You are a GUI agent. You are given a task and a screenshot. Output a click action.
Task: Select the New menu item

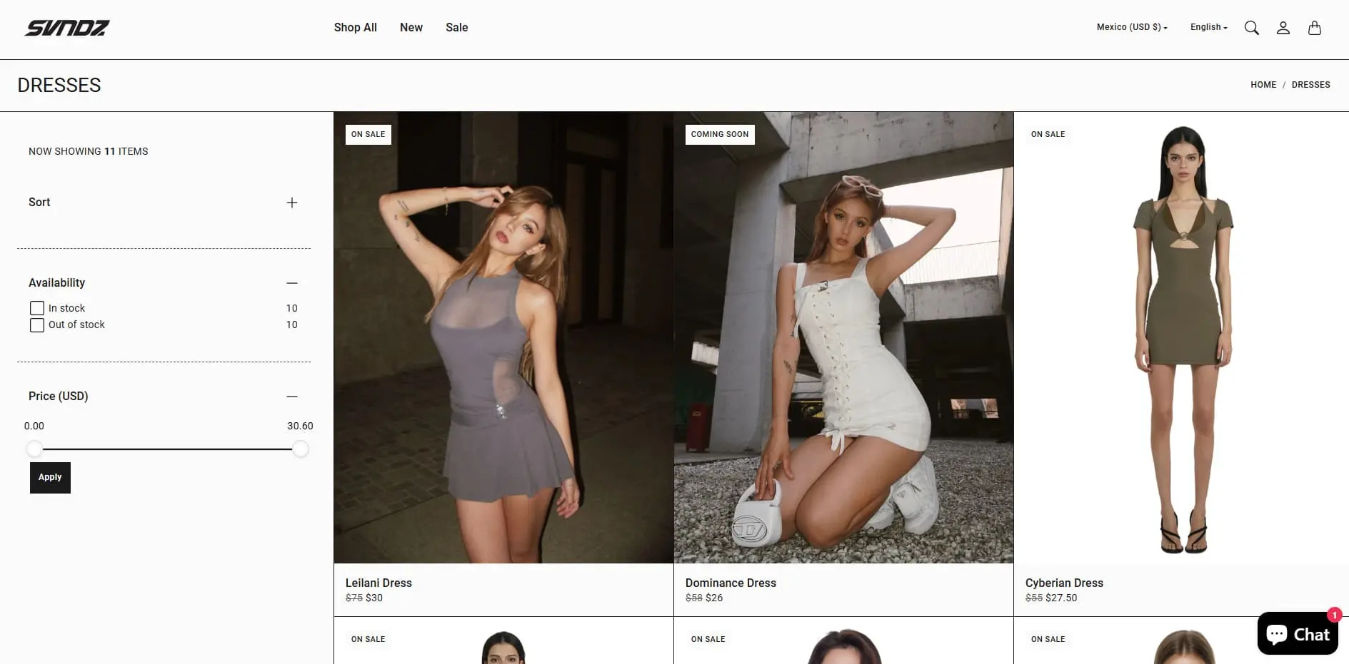tap(411, 27)
